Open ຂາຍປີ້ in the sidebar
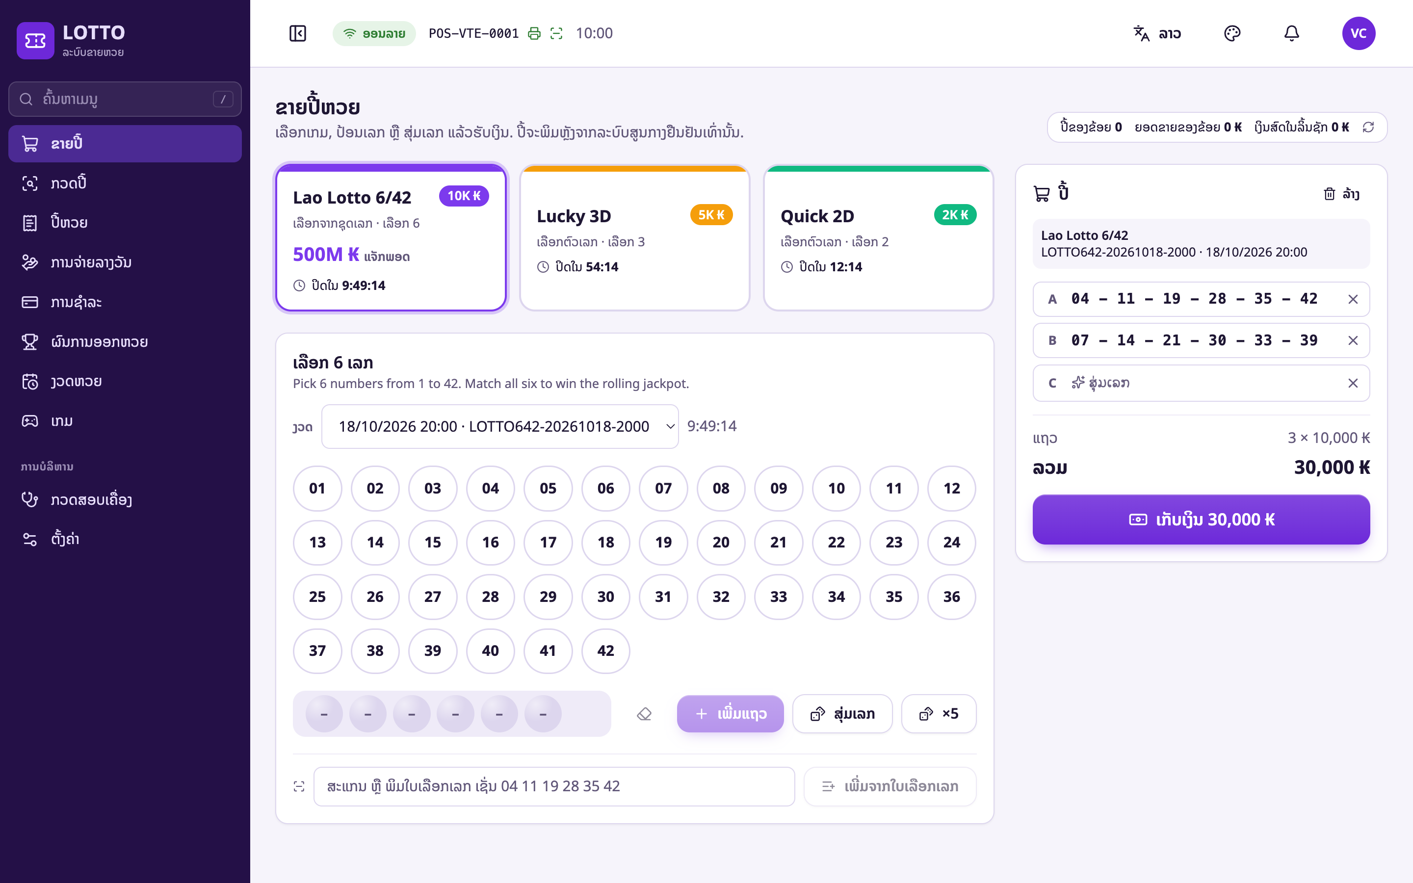Screen dimensions: 1413x883 pyautogui.click(x=125, y=144)
